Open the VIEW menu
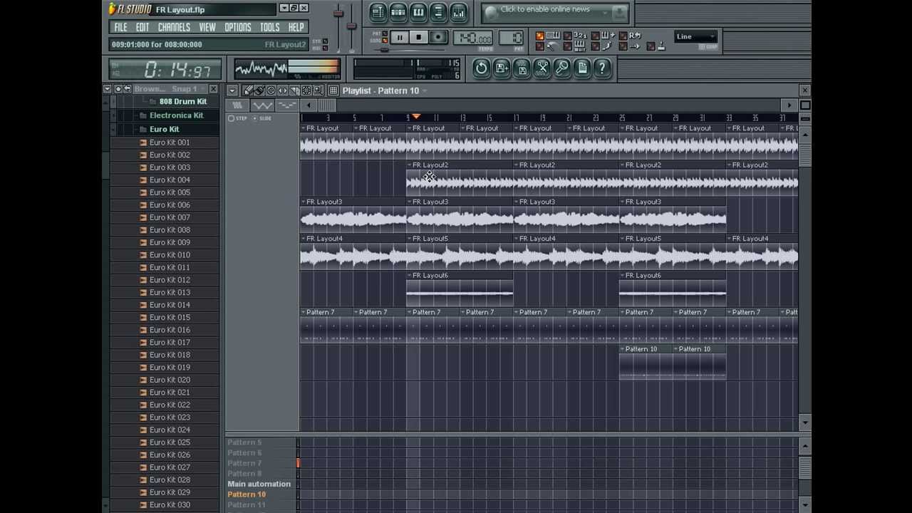Viewport: 912px width, 513px height. 207,27
